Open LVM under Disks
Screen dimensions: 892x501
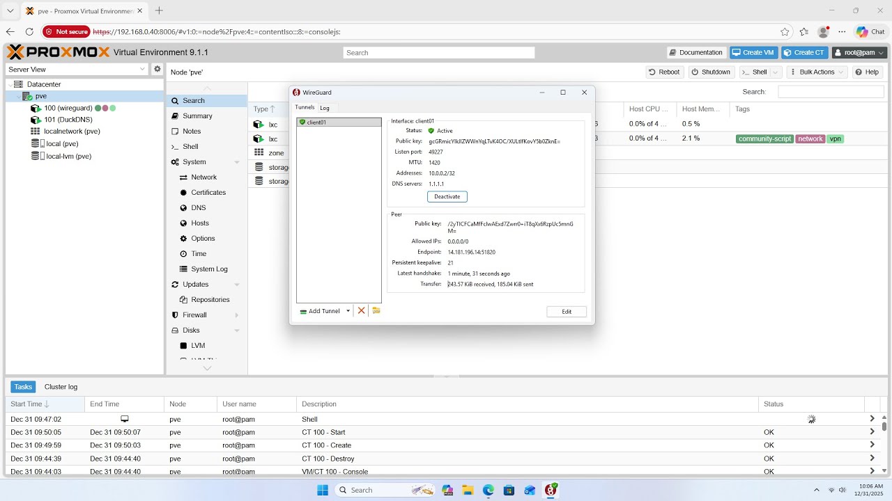pos(198,346)
